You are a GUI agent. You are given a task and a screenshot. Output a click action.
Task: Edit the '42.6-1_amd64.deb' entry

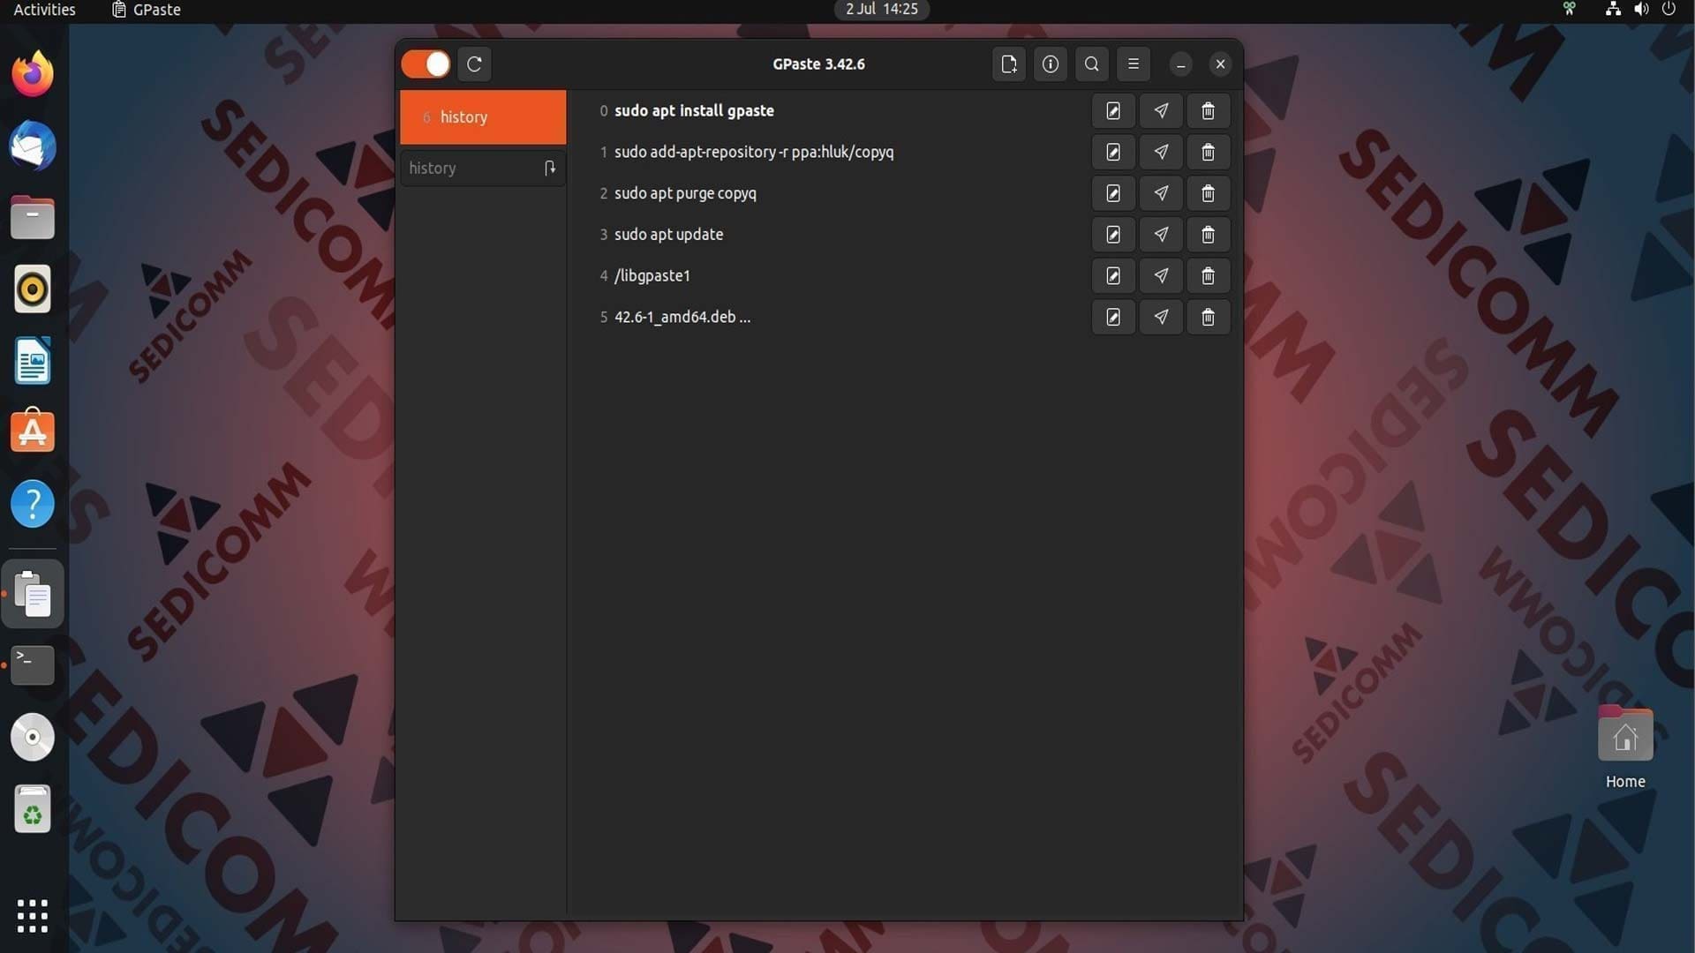click(x=1113, y=317)
